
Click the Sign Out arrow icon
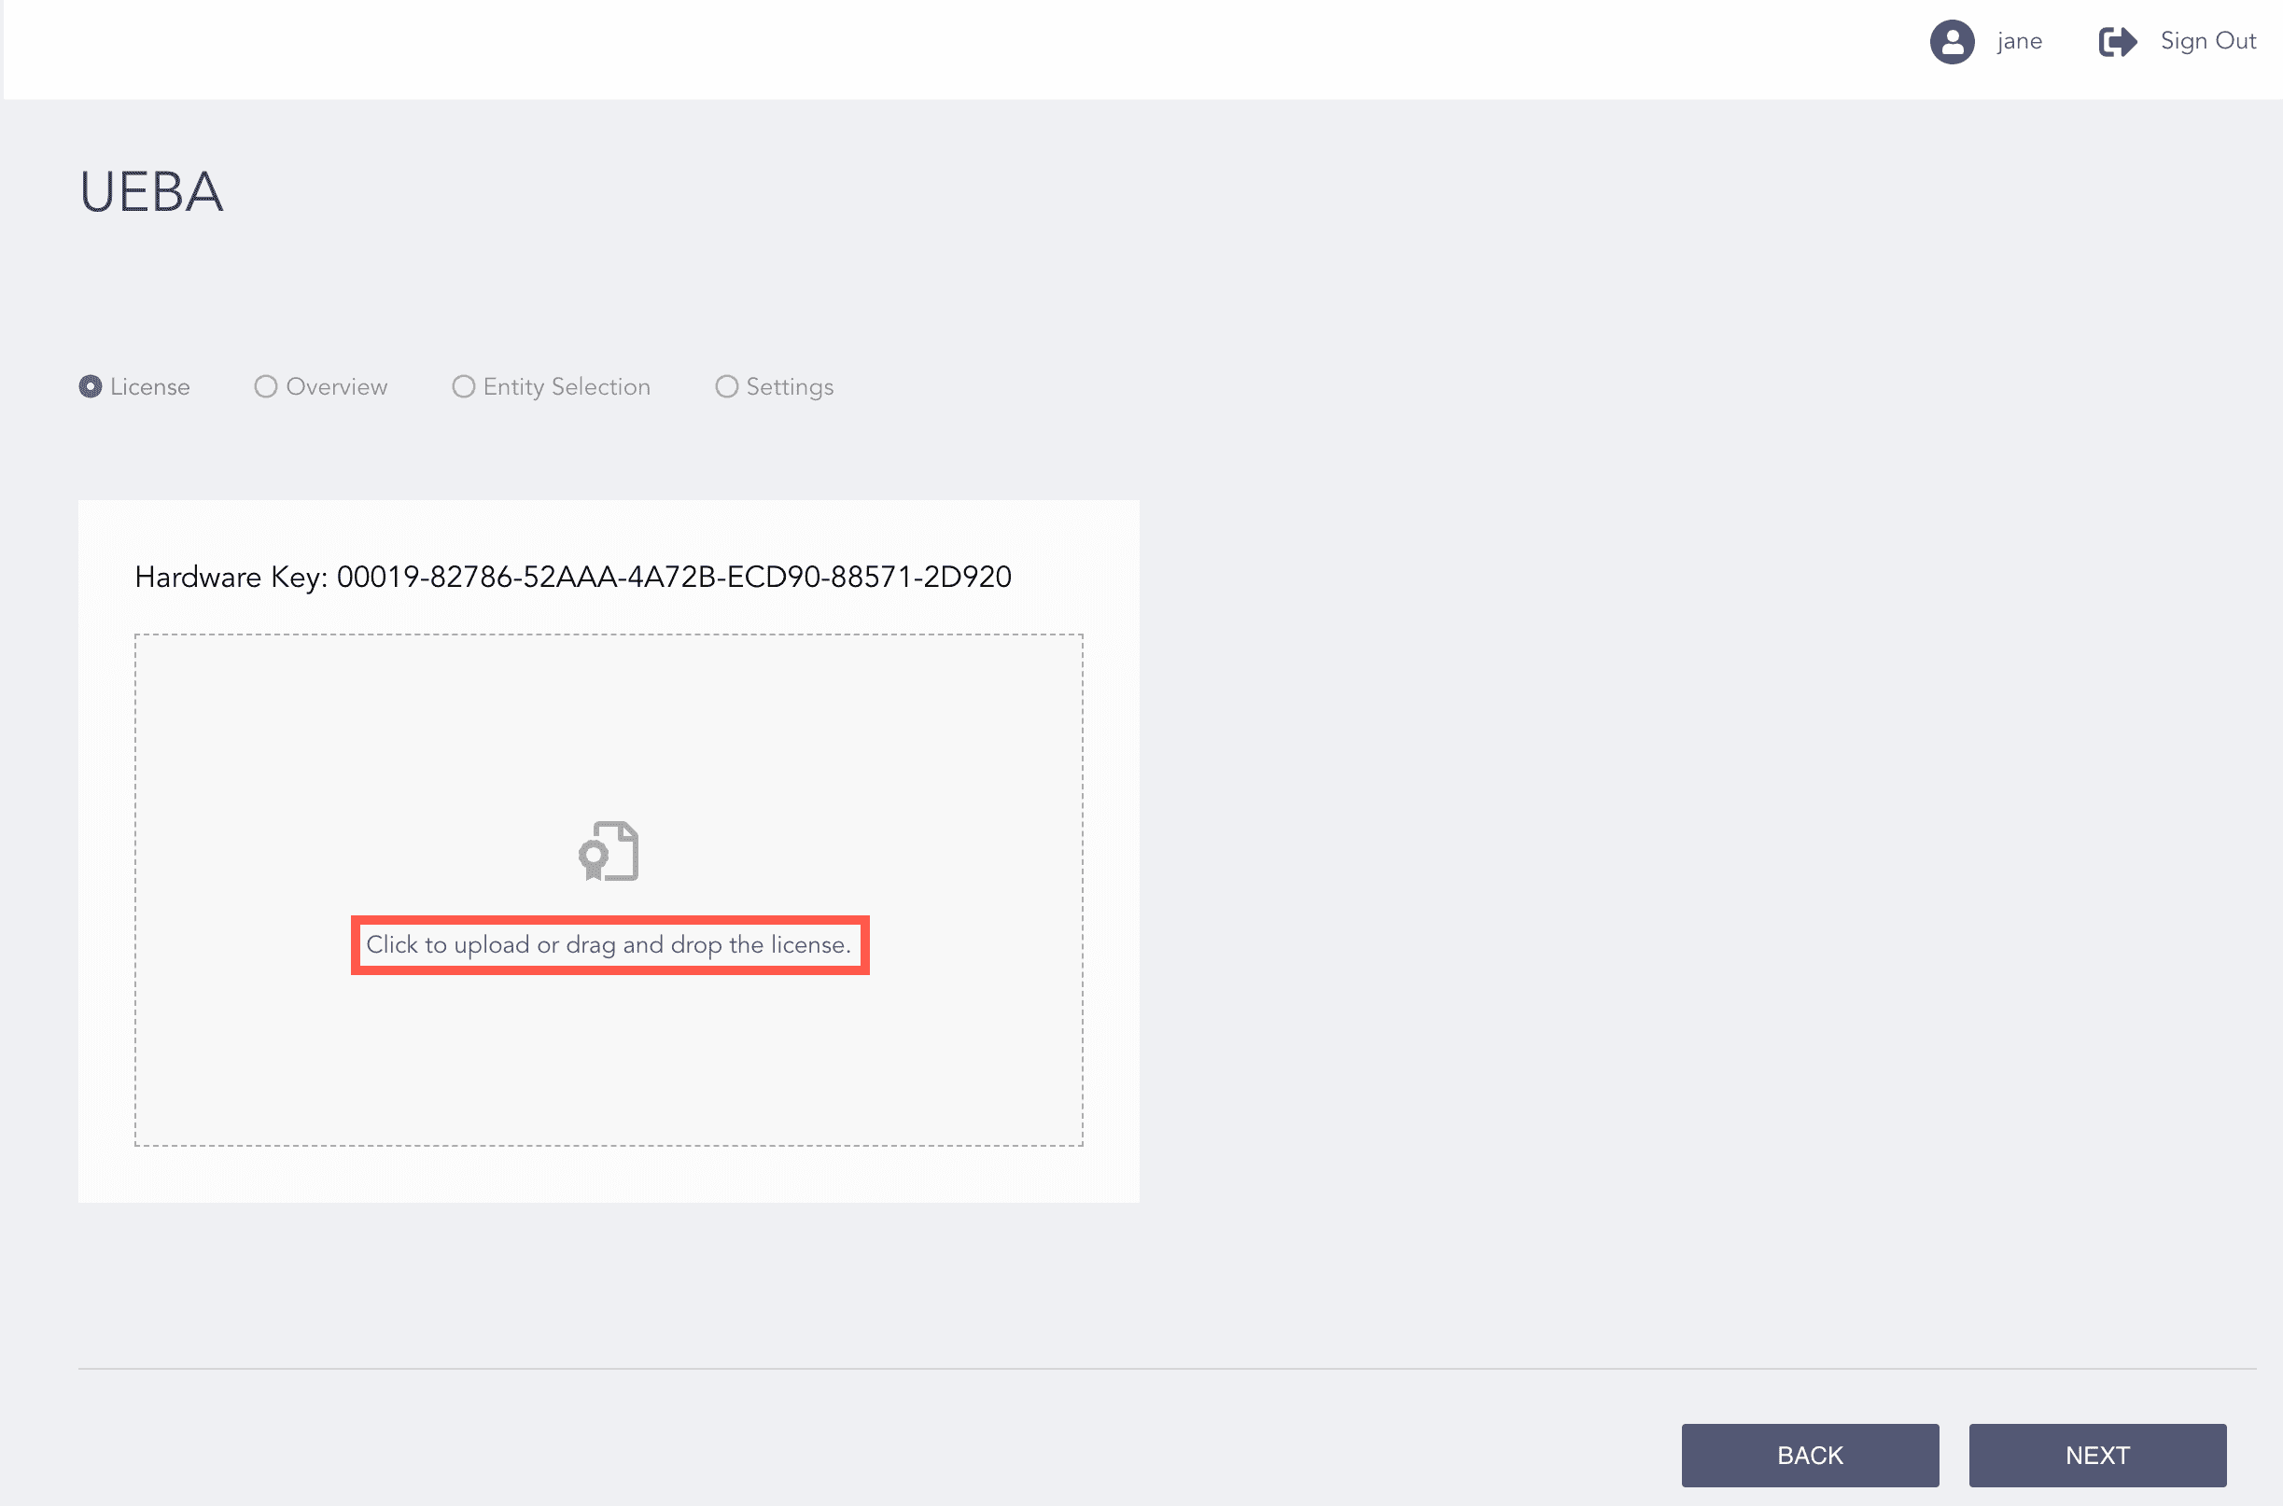tap(2117, 41)
